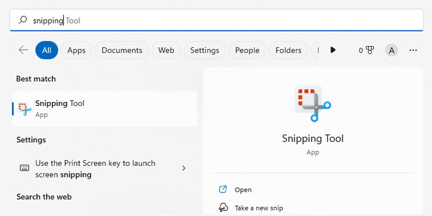432x216 pixels.
Task: Click the Open external-link icon
Action: click(x=222, y=190)
